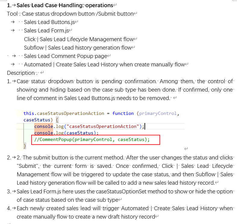This screenshot has width=237, height=224.
Task: Click the line "create manually flow to create a new draft history record"
Action: pos(86,217)
